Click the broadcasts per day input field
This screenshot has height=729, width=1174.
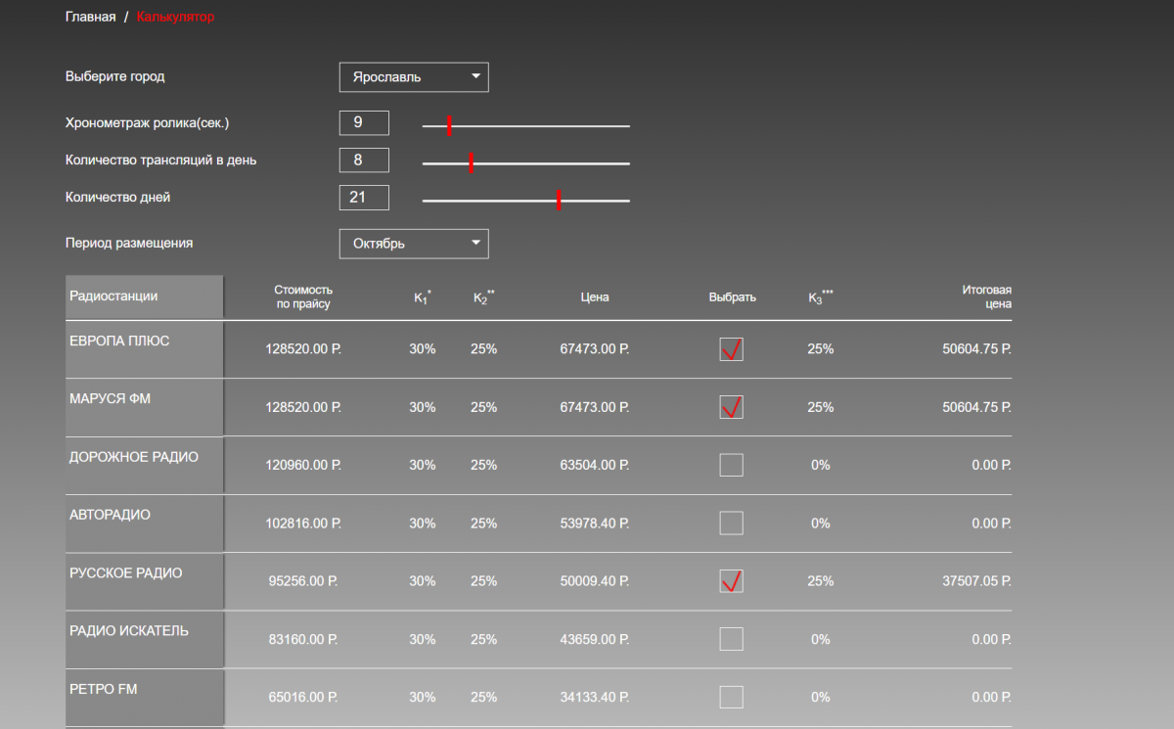pos(364,160)
